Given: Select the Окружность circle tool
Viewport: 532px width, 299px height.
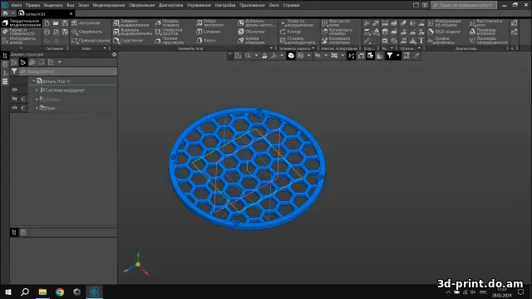Looking at the screenshot, I should pyautogui.click(x=87, y=32).
